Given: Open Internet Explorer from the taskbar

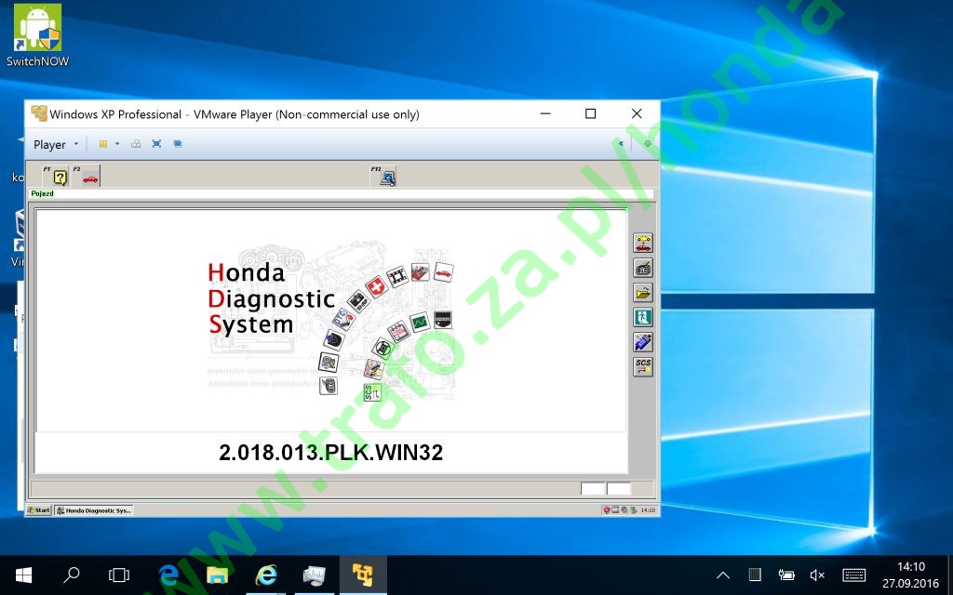Looking at the screenshot, I should click(265, 575).
